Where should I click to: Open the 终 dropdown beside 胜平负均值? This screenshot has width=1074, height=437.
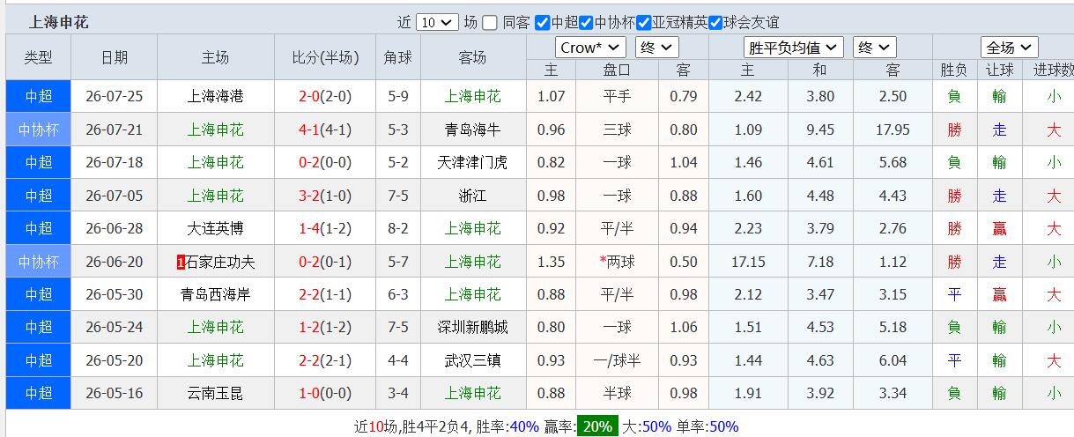coord(874,48)
